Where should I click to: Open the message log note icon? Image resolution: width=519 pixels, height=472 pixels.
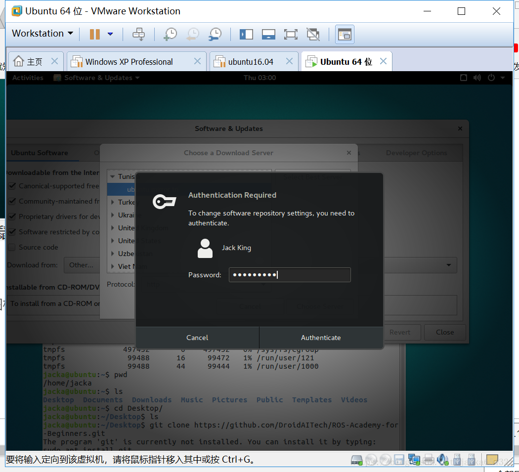tap(492, 460)
